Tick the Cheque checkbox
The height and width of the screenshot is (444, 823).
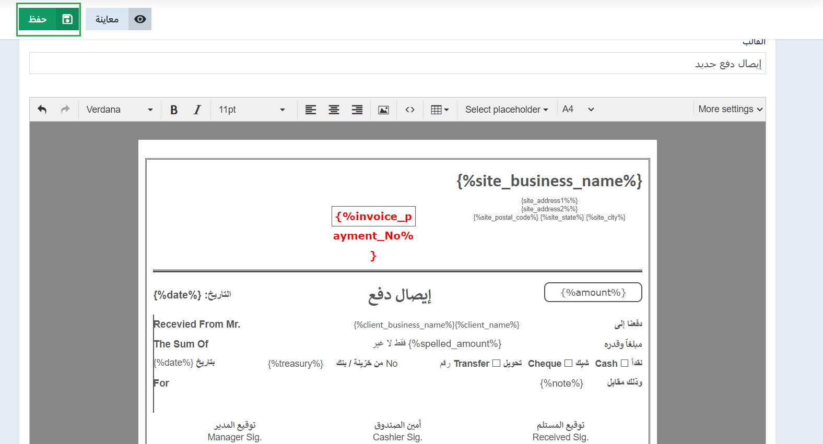click(568, 363)
